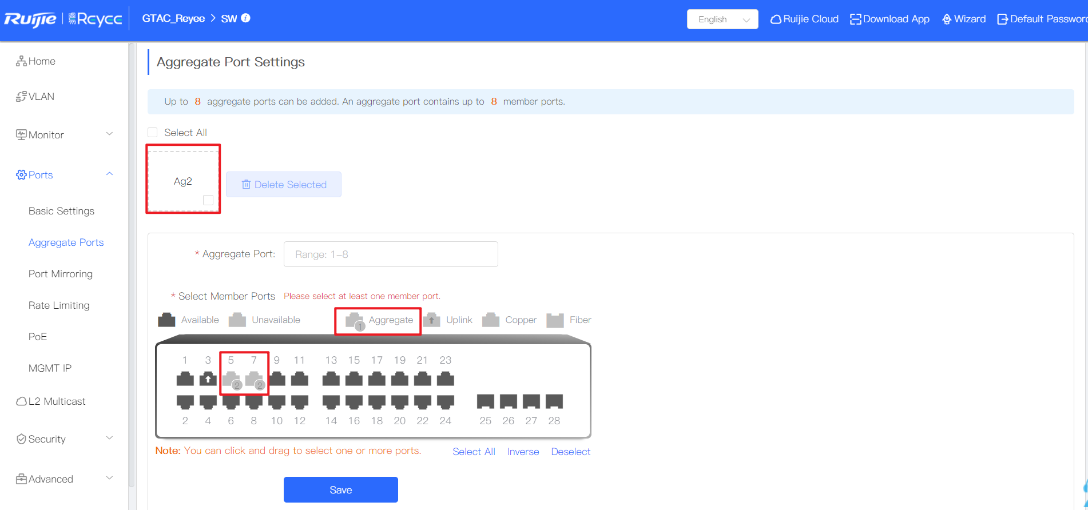This screenshot has height=510, width=1088.
Task: Focus the Aggregate Port input field
Action: pyautogui.click(x=391, y=254)
